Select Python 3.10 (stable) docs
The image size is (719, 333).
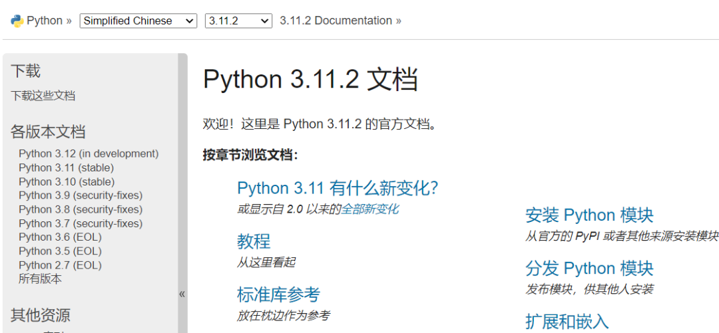pos(67,181)
